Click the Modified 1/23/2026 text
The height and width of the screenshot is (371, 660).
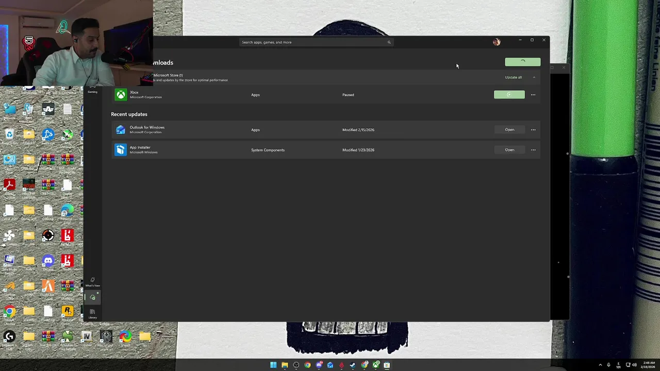click(x=358, y=150)
